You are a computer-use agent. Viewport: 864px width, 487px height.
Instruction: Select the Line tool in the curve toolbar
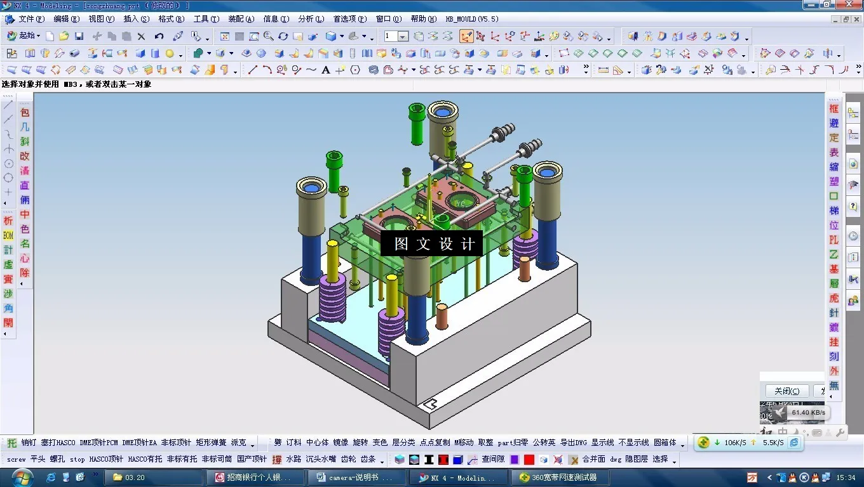click(253, 70)
